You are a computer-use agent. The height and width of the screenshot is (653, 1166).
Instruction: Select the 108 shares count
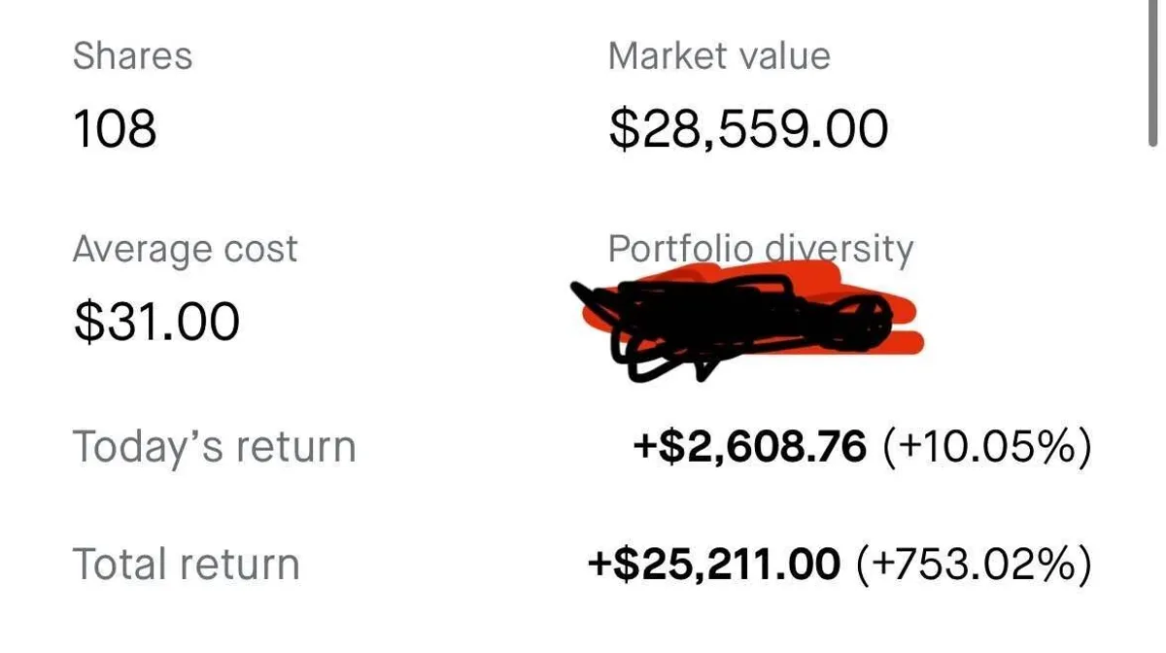115,128
